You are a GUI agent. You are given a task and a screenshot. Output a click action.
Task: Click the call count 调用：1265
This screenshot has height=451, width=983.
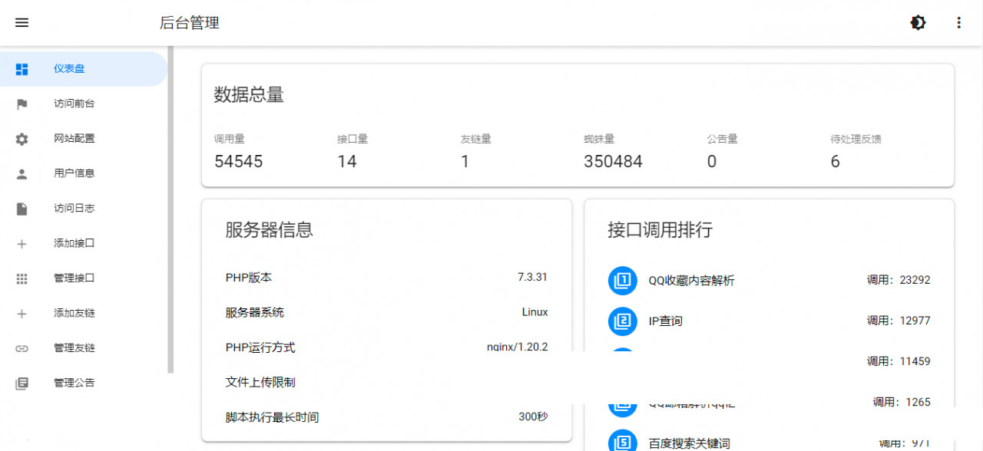[902, 402]
